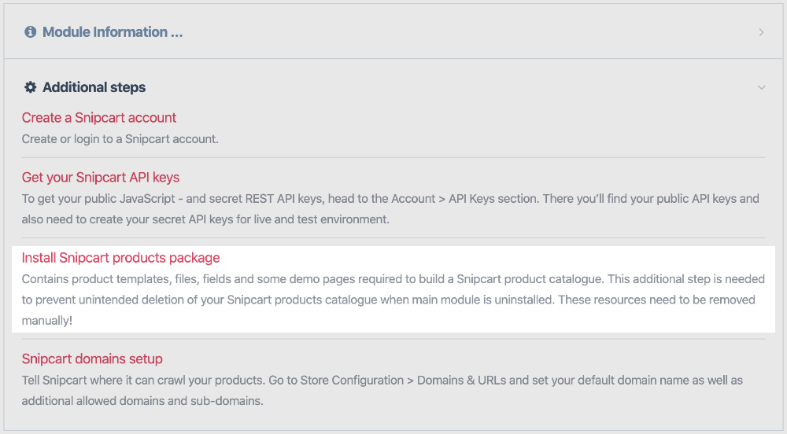Select the Install Snipcart products package link

pos(120,258)
